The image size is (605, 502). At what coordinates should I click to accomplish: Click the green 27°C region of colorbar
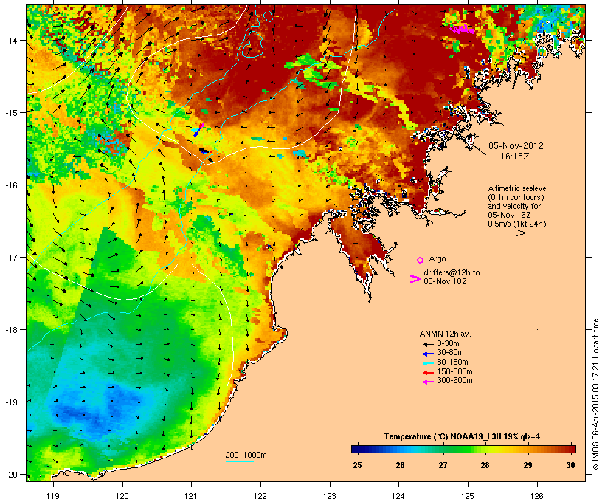pos(443,449)
